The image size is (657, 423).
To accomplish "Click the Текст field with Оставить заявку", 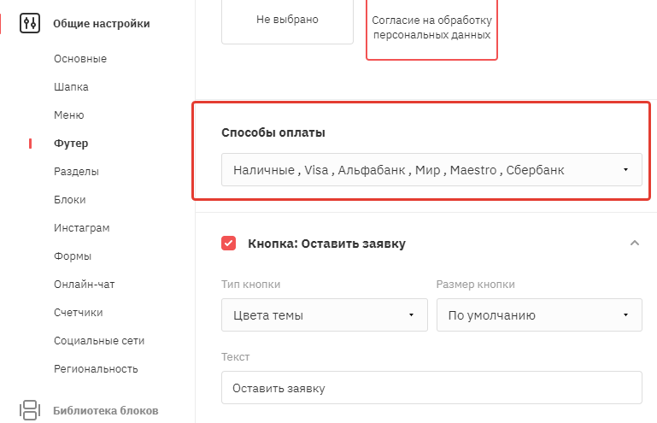I will point(431,388).
